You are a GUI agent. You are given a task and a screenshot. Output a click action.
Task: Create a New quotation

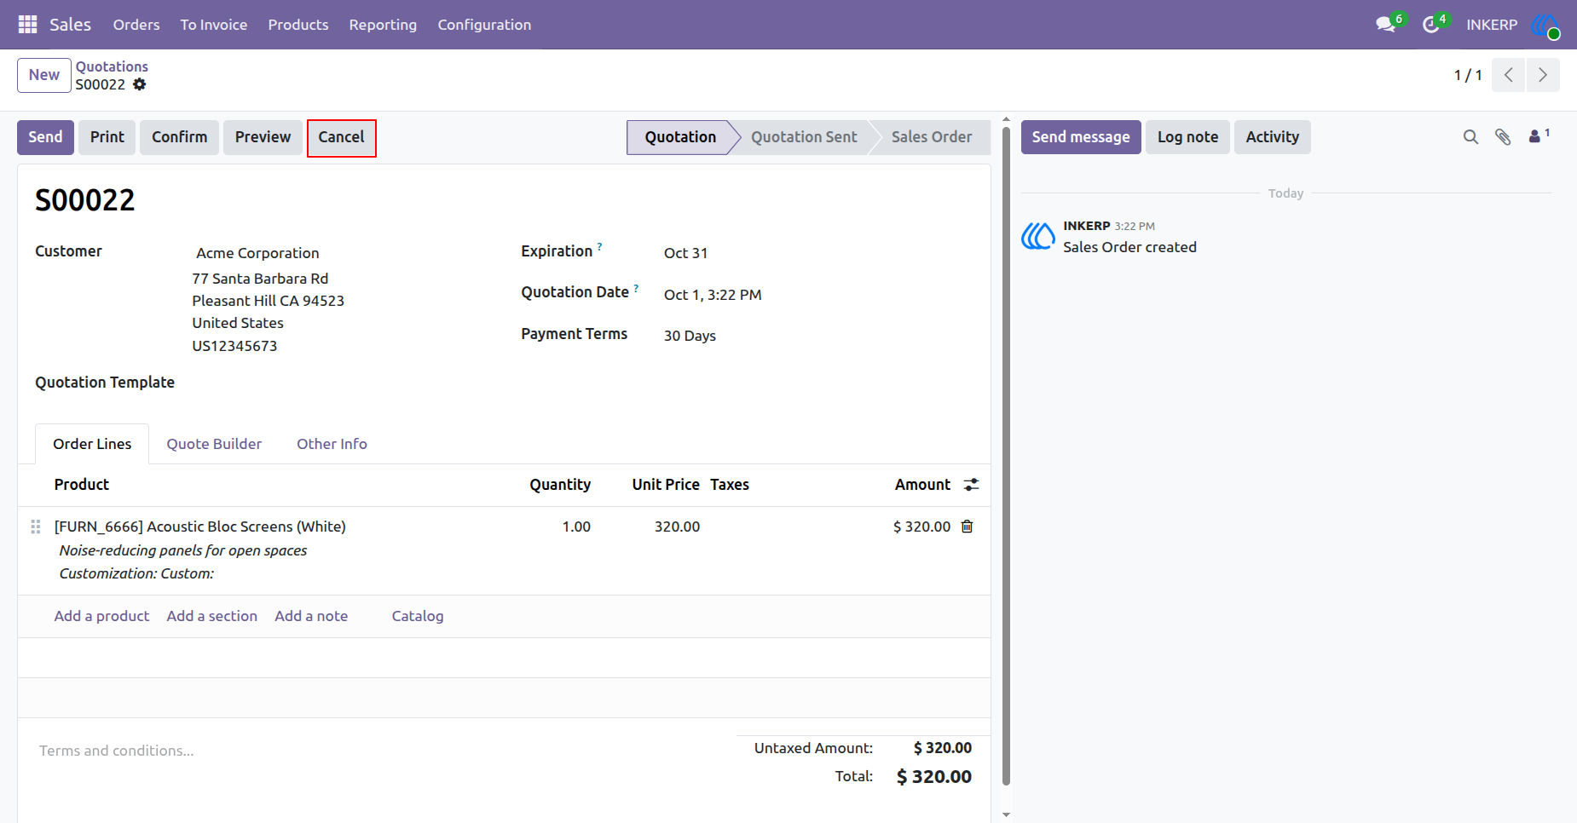(x=44, y=75)
